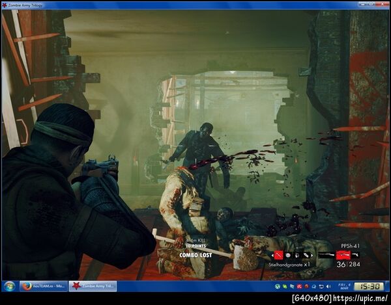391x305 pixels.
Task: Select the round land mine item slot
Action: click(x=288, y=255)
